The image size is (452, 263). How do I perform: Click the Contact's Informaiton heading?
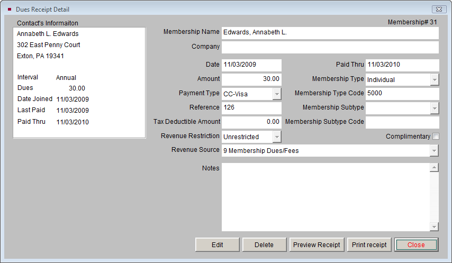point(48,23)
